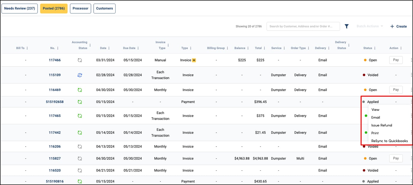The image size is (413, 185).
Task: Click Pay button for invoice 117466
Action: (396, 60)
